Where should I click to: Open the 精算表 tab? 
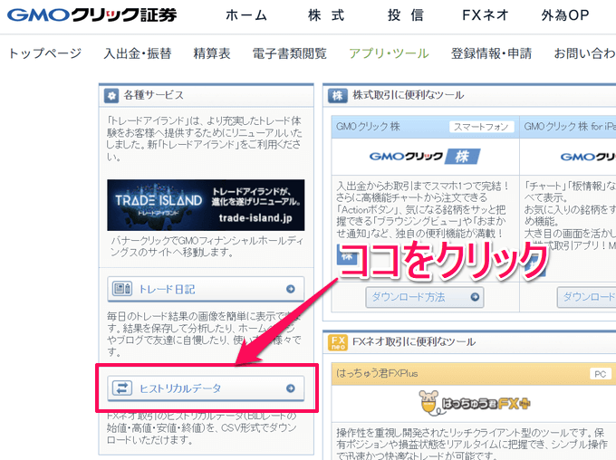point(212,53)
